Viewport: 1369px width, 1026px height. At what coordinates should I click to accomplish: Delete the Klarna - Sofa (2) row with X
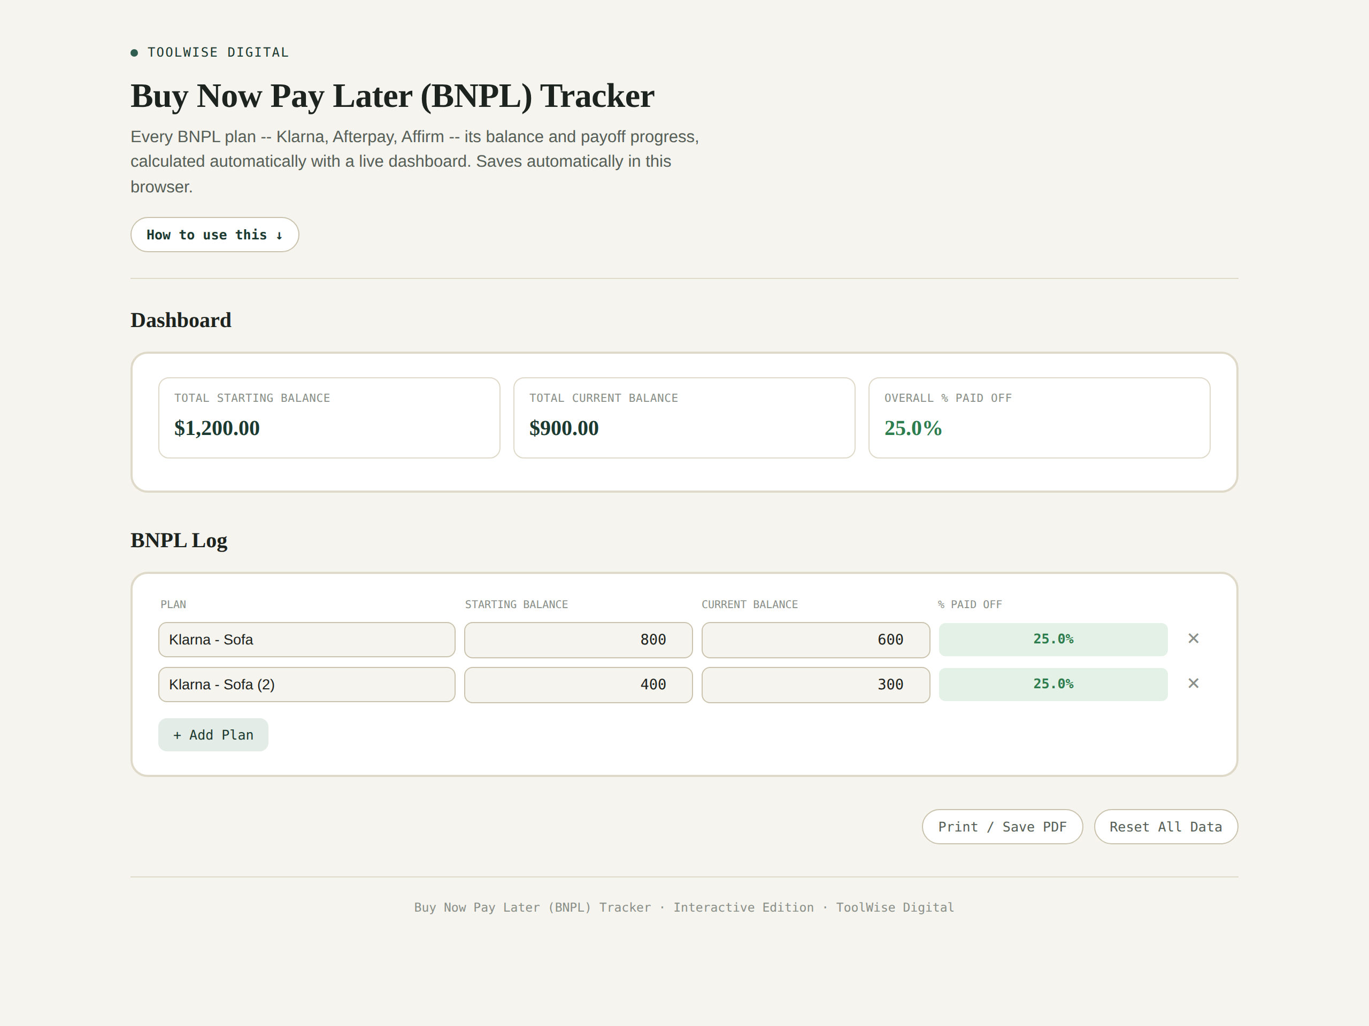[1193, 683]
